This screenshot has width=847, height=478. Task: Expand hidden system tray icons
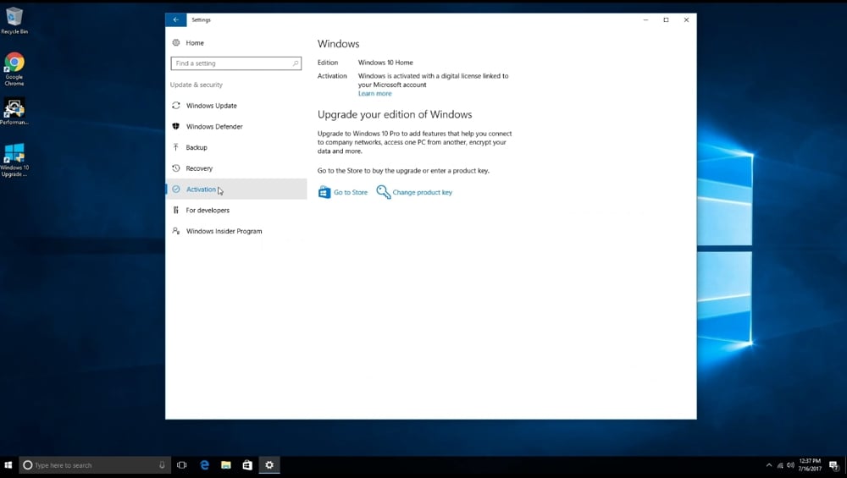[769, 465]
